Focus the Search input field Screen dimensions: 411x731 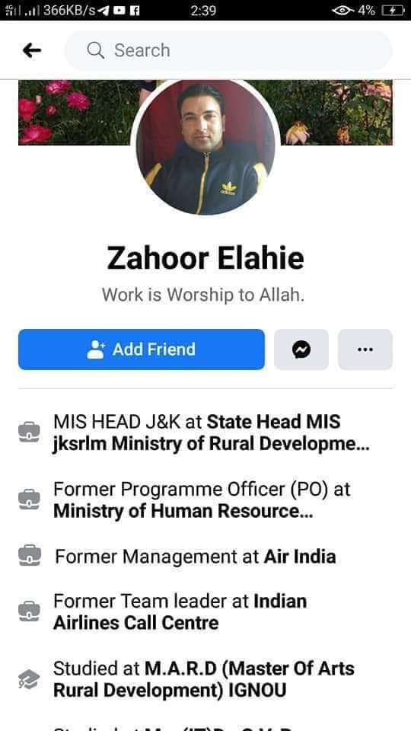click(x=228, y=50)
